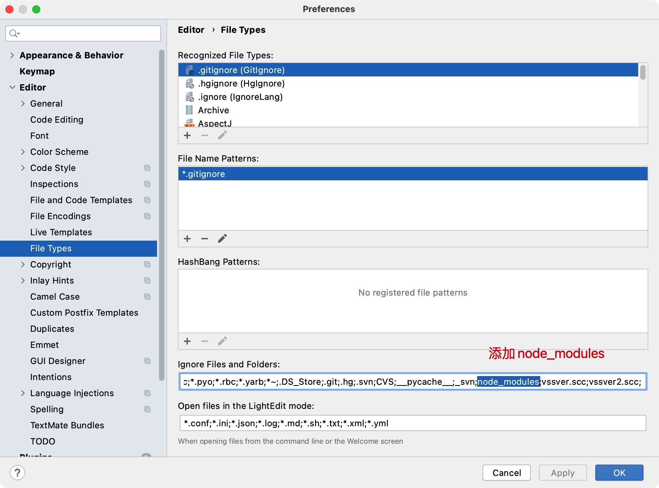Open the Live Templates settings page
This screenshot has height=488, width=659.
[x=61, y=232]
